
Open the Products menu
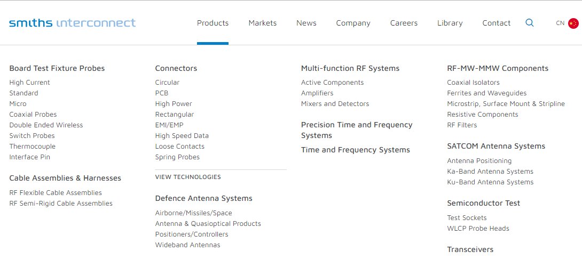213,23
